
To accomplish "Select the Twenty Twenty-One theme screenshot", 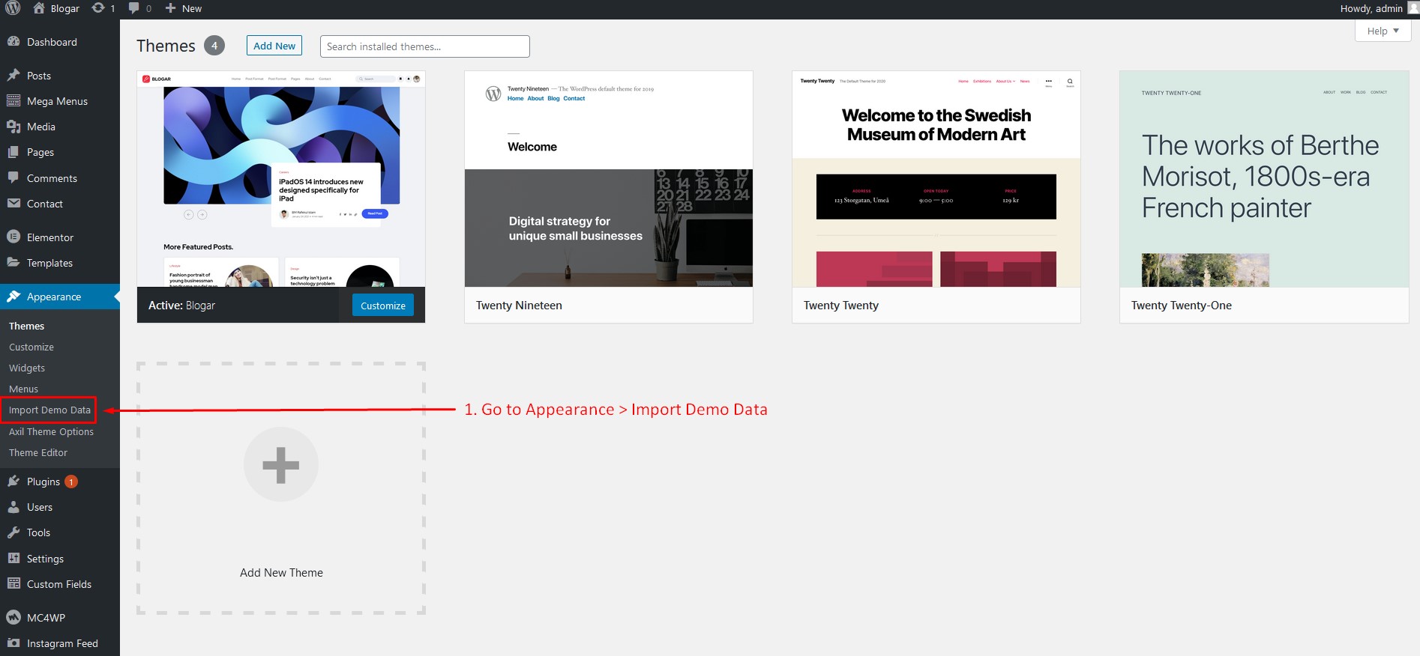I will point(1264,179).
